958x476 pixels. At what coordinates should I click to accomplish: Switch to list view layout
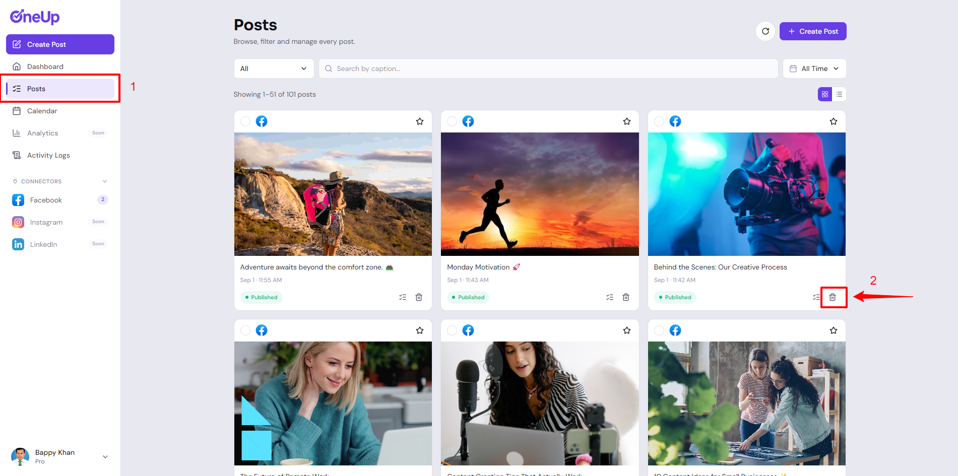(x=839, y=94)
